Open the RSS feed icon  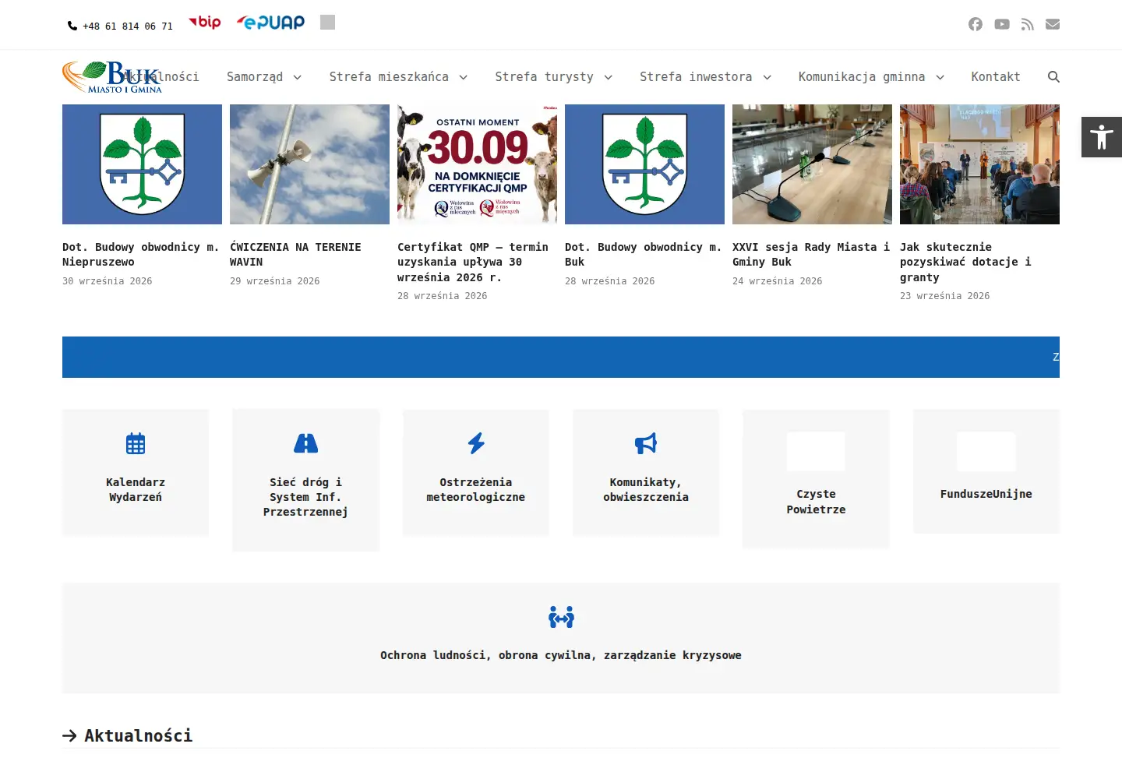1028,24
